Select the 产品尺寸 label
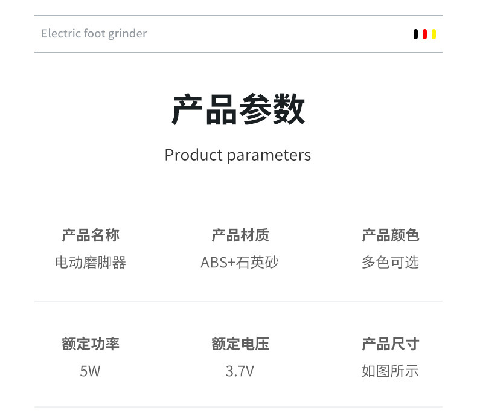The image size is (477, 419). pyautogui.click(x=390, y=344)
